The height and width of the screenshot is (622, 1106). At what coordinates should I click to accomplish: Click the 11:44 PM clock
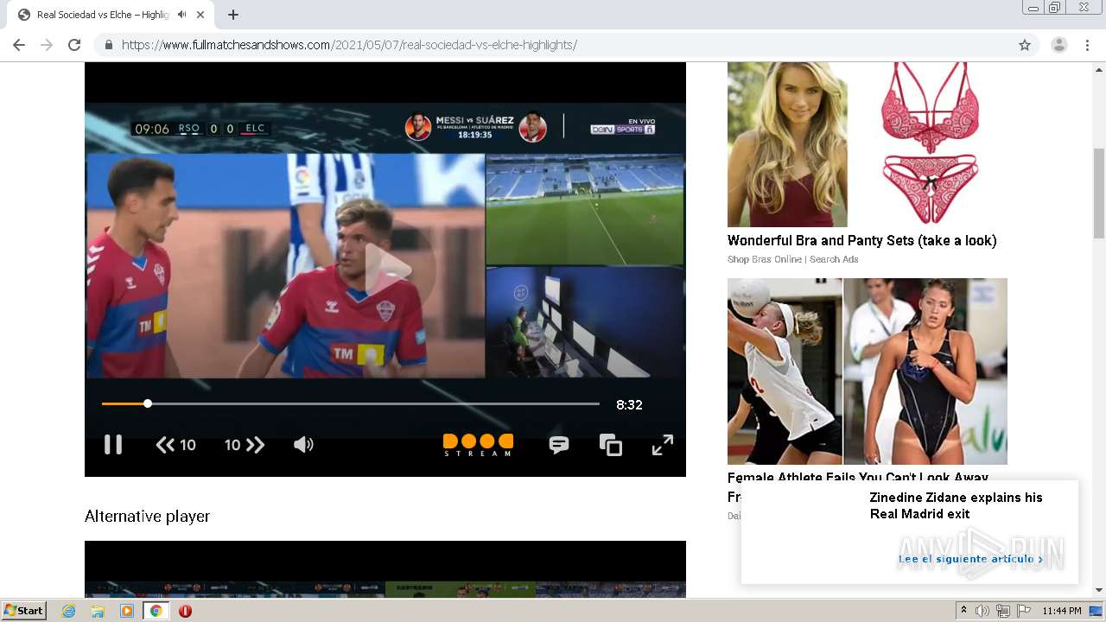coord(1062,611)
